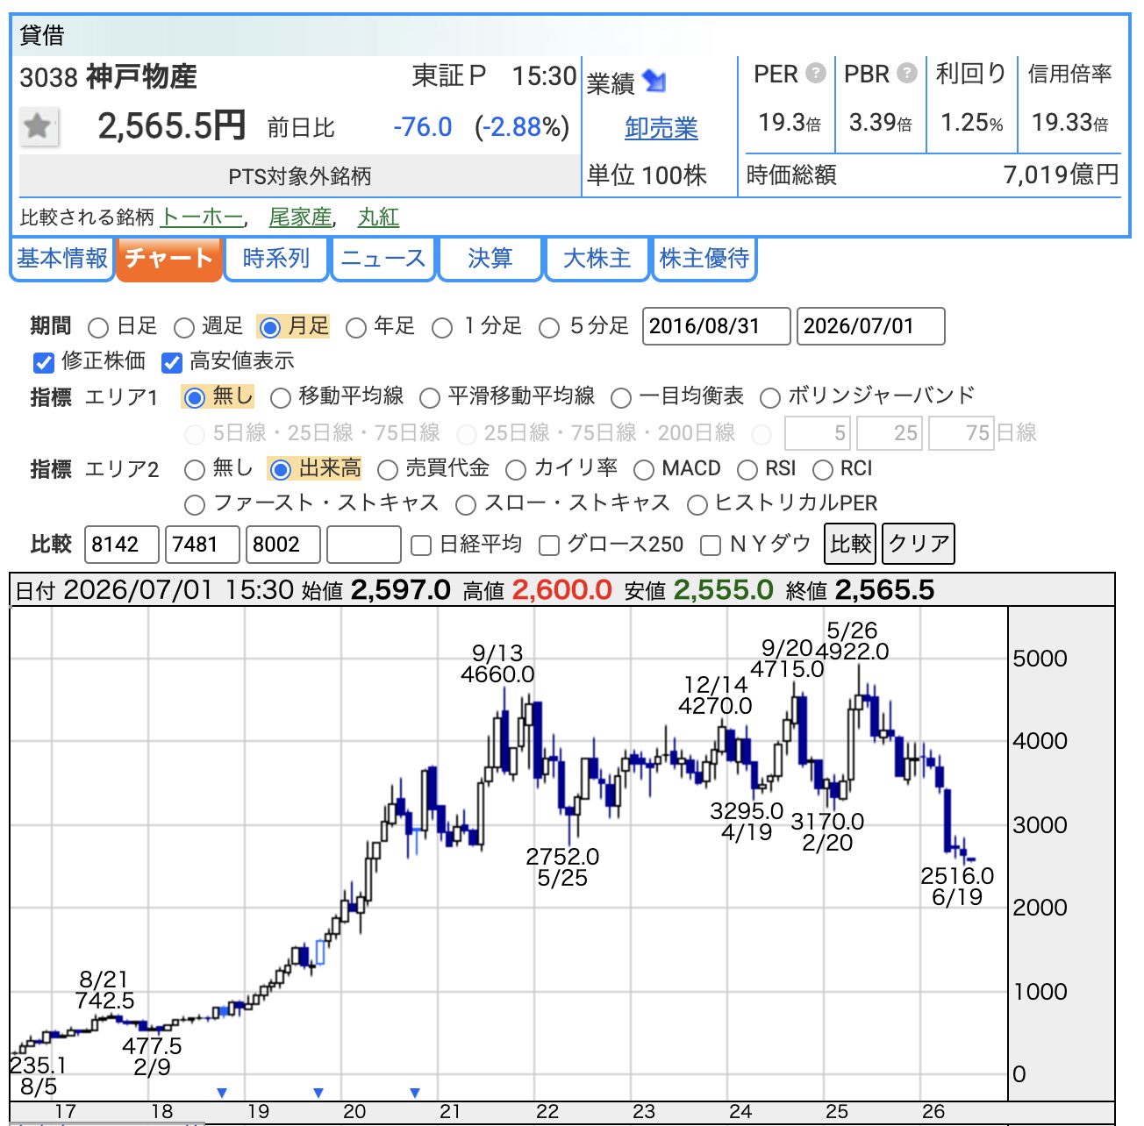Select カイリ率 indicator option

pos(516,470)
